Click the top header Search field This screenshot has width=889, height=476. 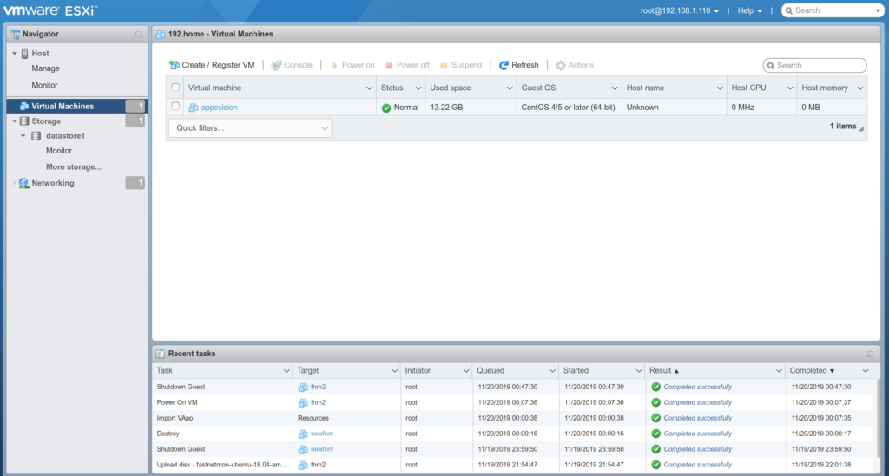click(833, 10)
